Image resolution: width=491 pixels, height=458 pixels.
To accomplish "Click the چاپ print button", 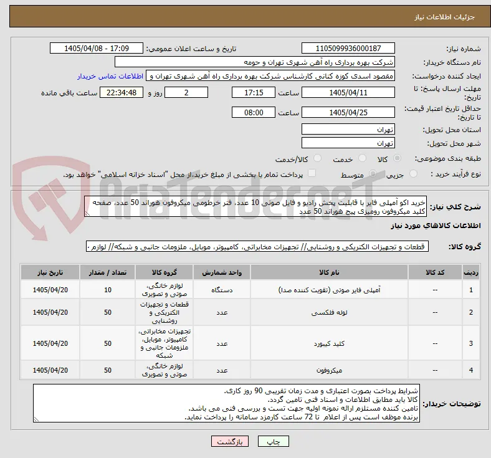I will (274, 441).
